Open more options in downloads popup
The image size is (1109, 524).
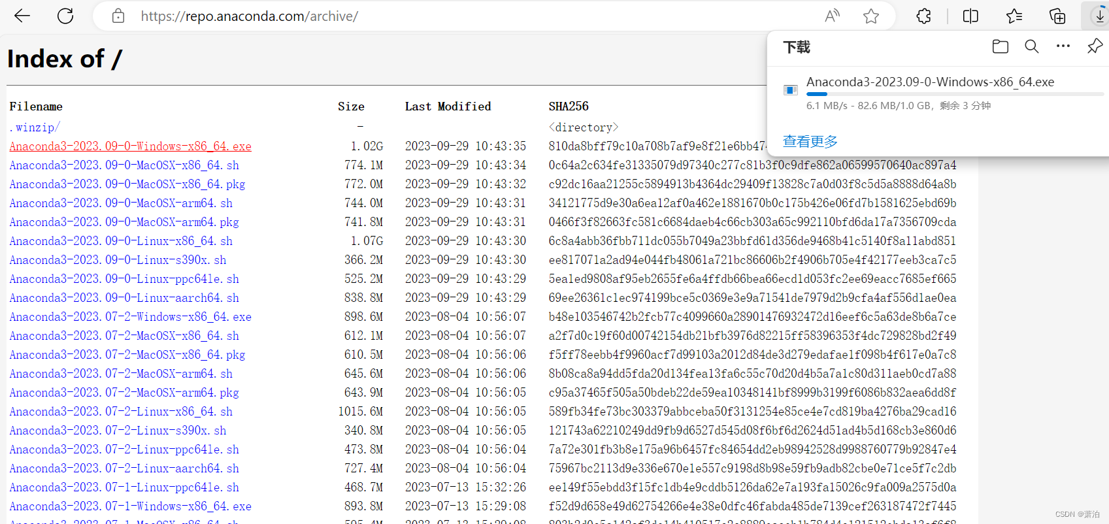click(1063, 46)
